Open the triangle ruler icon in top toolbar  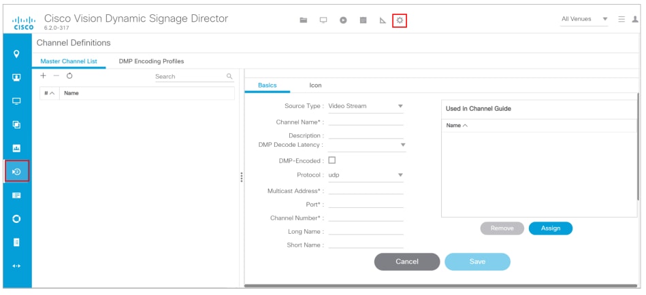[383, 20]
